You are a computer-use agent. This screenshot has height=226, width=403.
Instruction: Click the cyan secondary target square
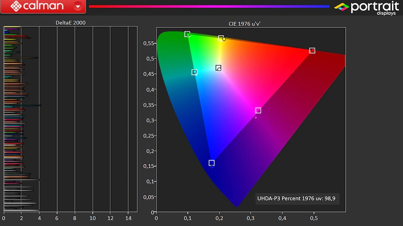tap(194, 72)
